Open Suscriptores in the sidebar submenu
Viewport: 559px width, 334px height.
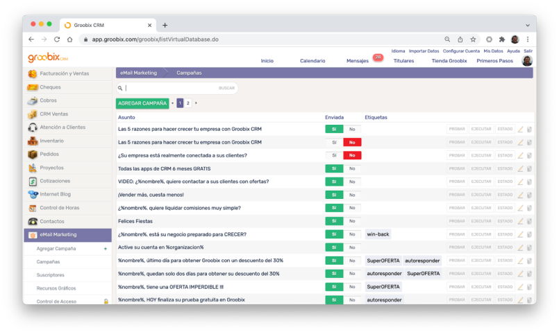50,275
